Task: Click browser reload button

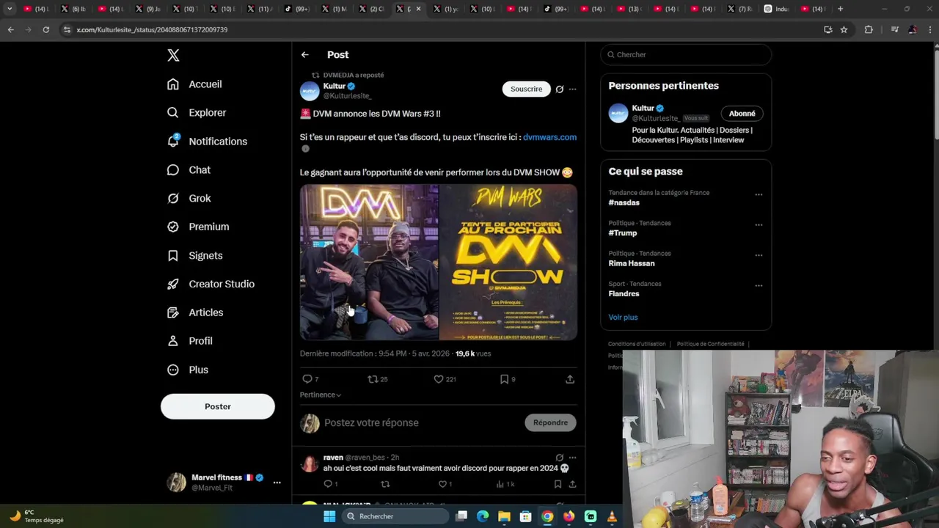Action: tap(46, 29)
